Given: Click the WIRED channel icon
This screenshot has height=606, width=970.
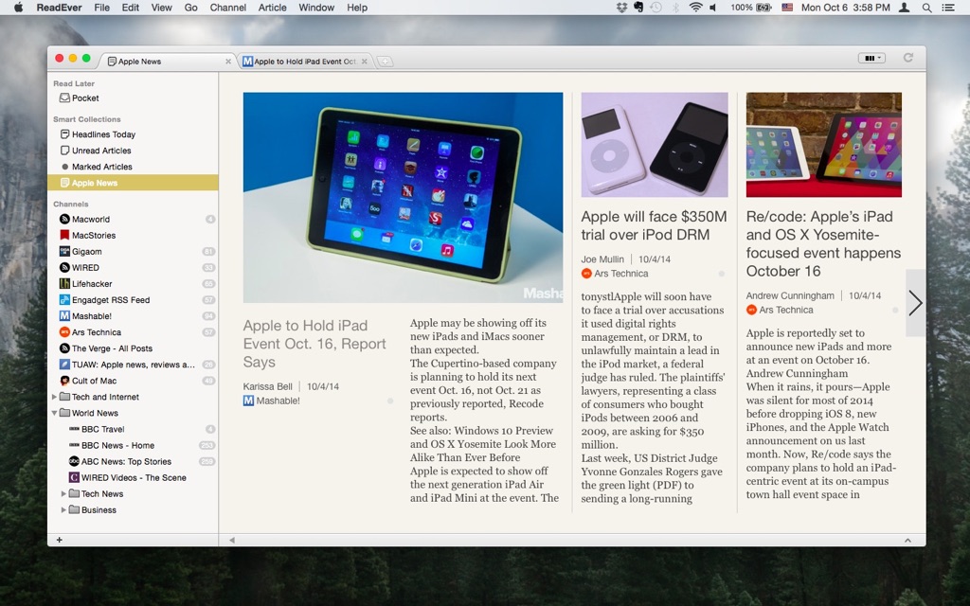Looking at the screenshot, I should click(x=64, y=267).
